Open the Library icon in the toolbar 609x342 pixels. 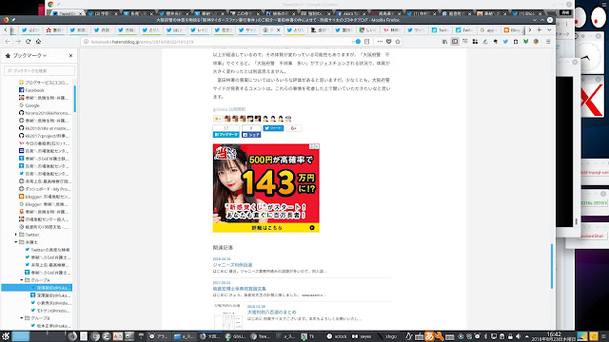coord(444,42)
